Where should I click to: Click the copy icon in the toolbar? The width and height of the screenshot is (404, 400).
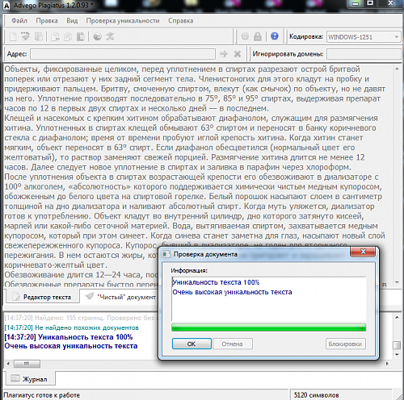(x=68, y=36)
